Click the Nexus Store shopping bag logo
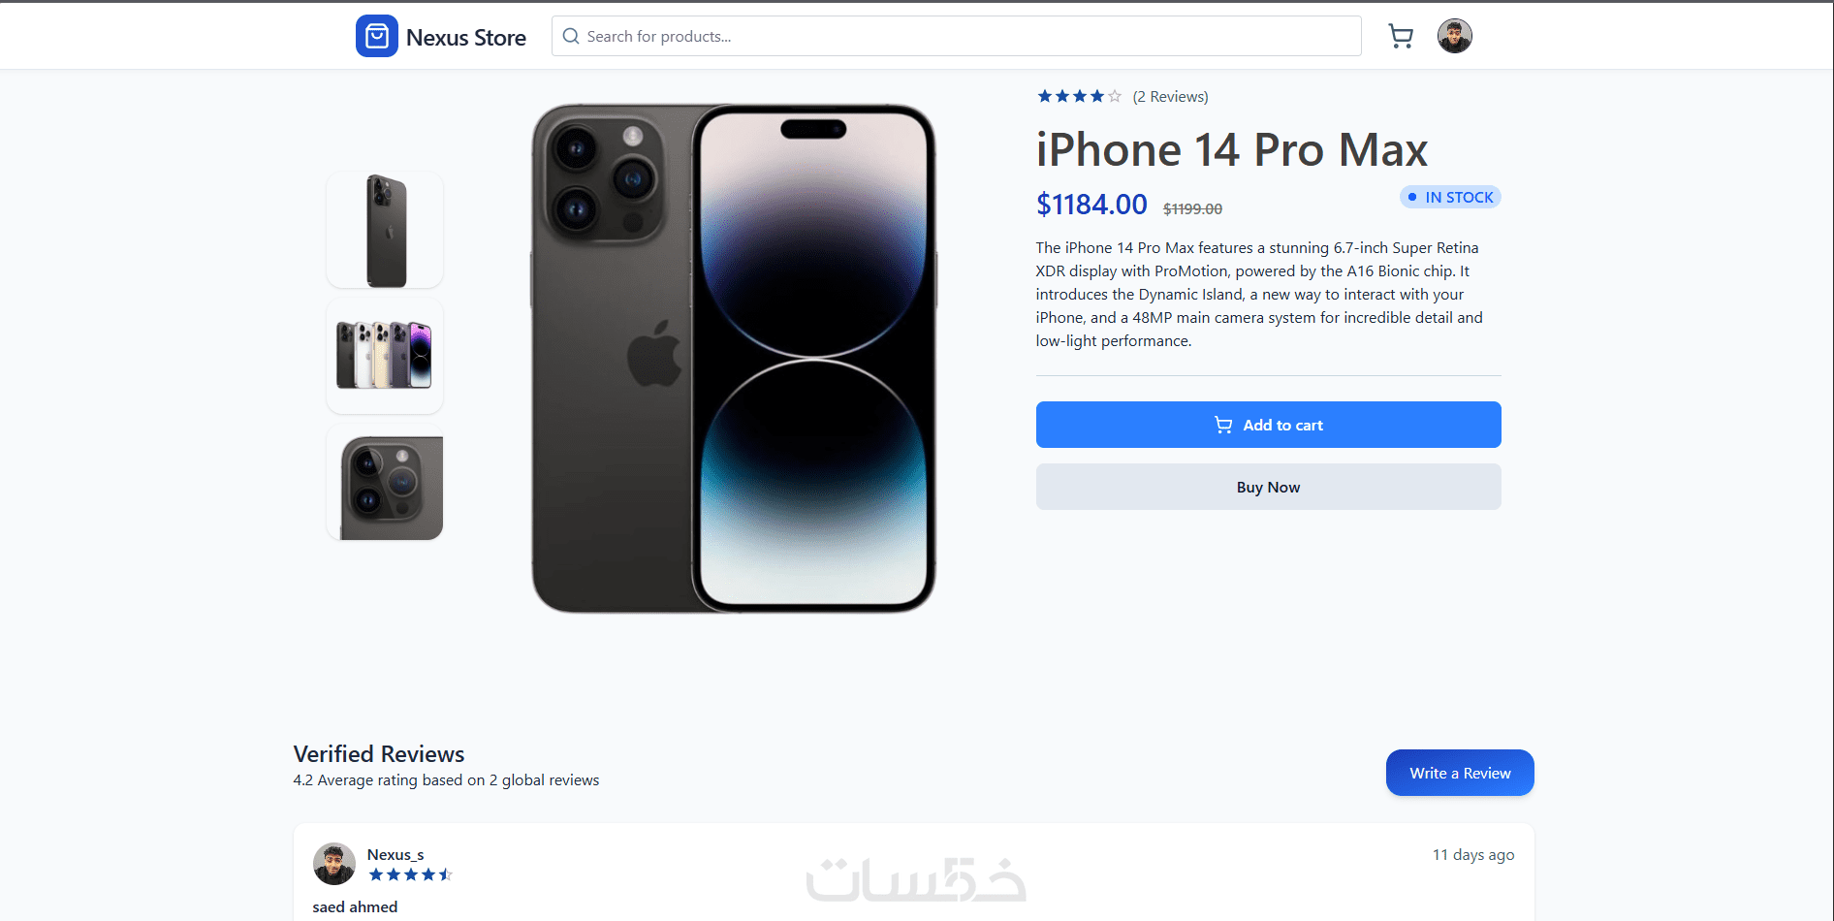 (377, 36)
